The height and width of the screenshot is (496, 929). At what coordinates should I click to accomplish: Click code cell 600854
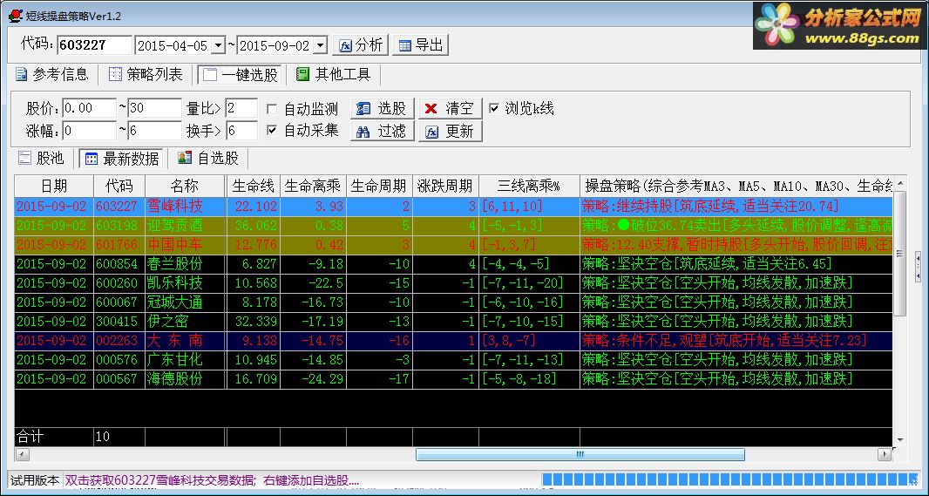point(119,264)
